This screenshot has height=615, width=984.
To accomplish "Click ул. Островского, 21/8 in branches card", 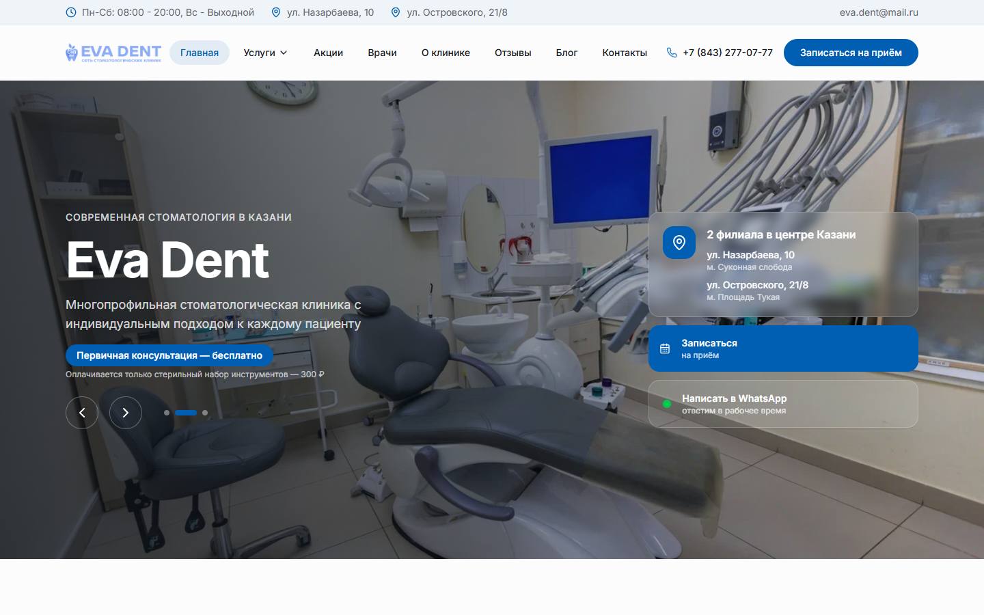I will 757,285.
